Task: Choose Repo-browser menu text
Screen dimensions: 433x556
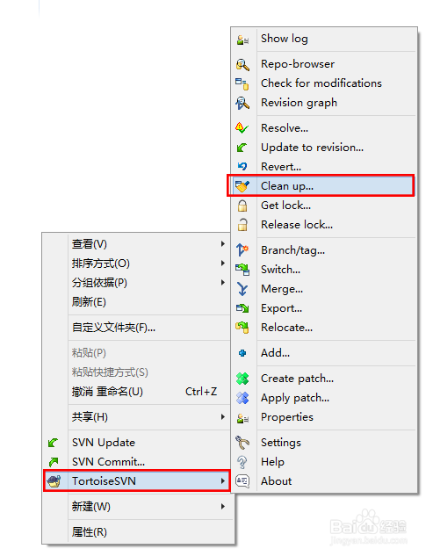Action: click(298, 64)
